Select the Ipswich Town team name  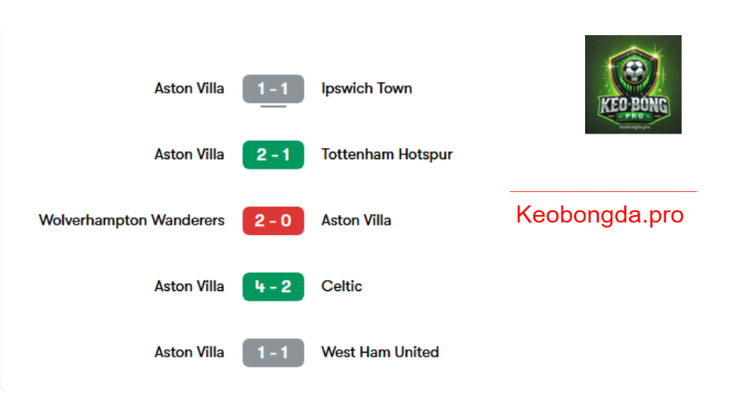[366, 89]
